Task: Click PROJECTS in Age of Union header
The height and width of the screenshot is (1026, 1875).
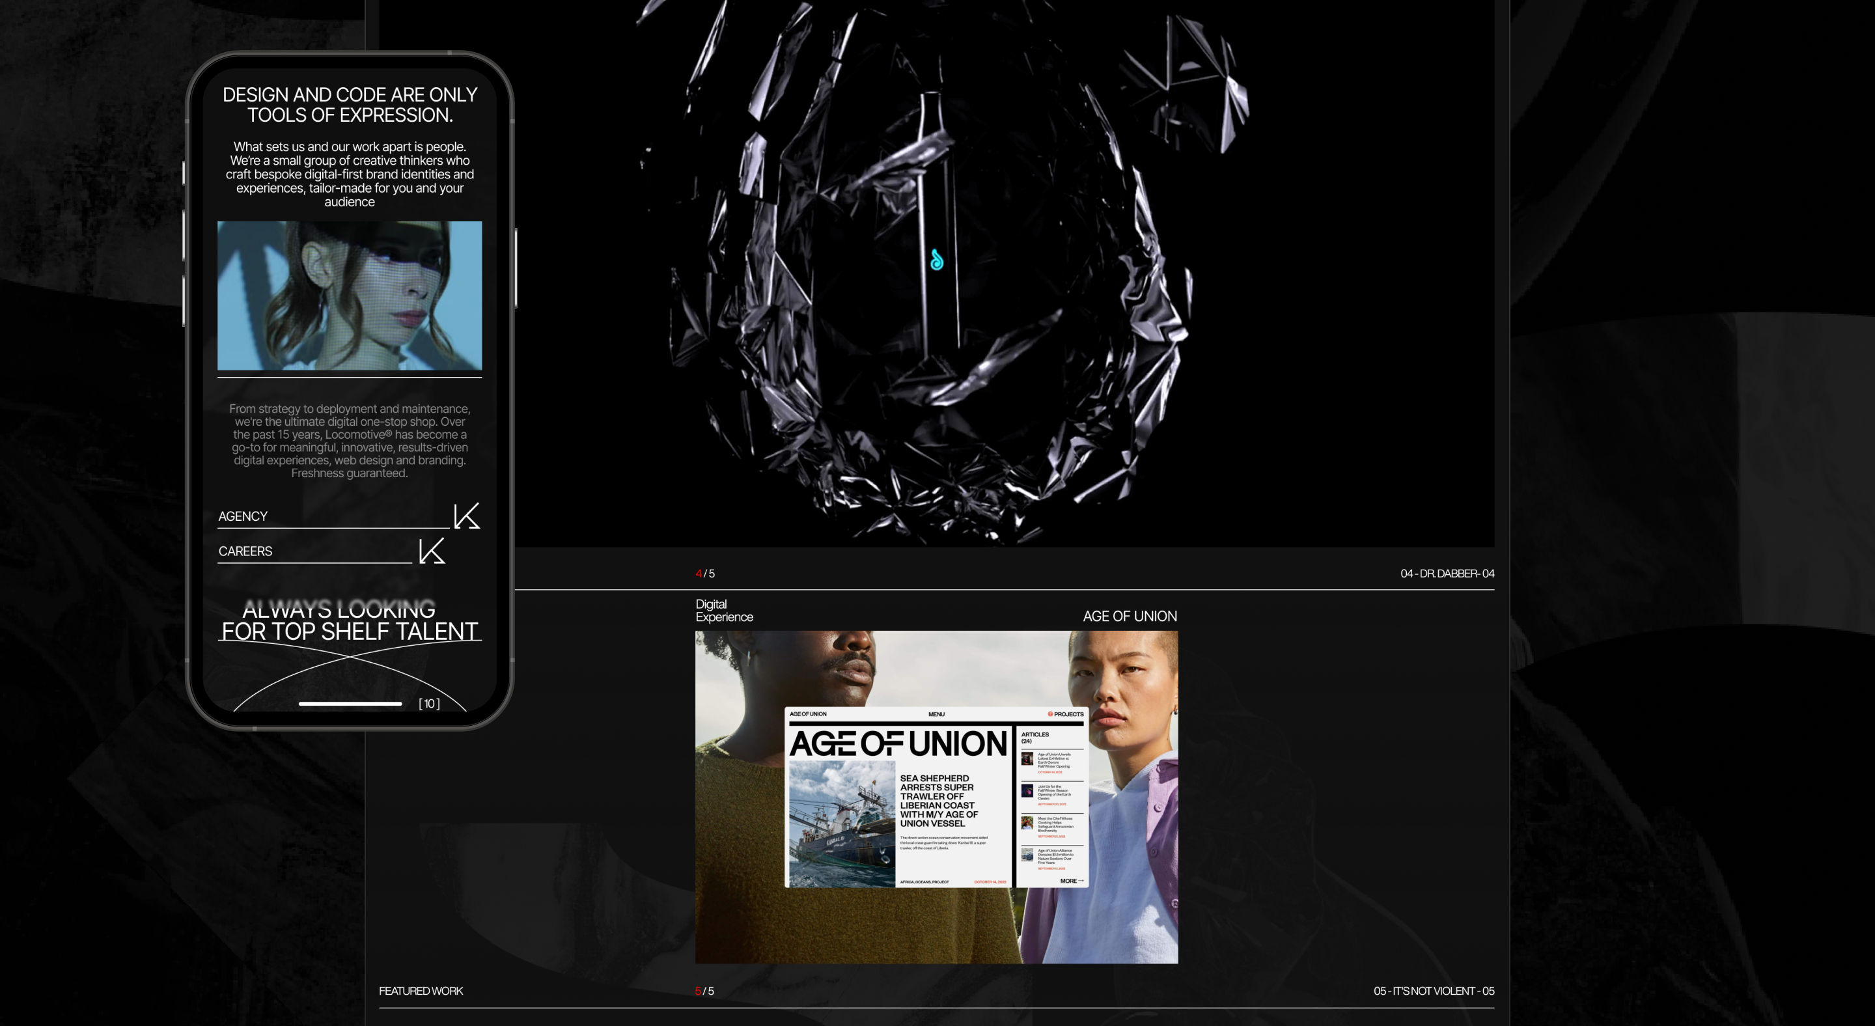Action: pyautogui.click(x=1068, y=714)
